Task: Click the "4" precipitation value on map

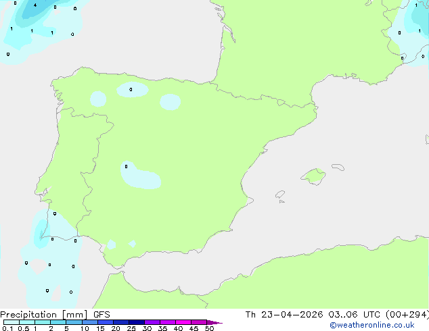Action: point(35,5)
